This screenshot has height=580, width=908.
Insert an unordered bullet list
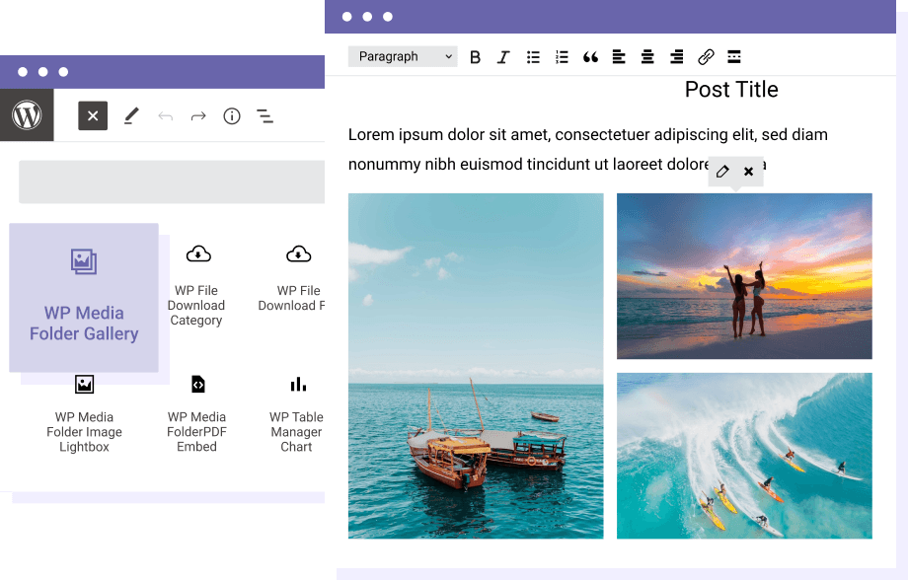pyautogui.click(x=533, y=56)
